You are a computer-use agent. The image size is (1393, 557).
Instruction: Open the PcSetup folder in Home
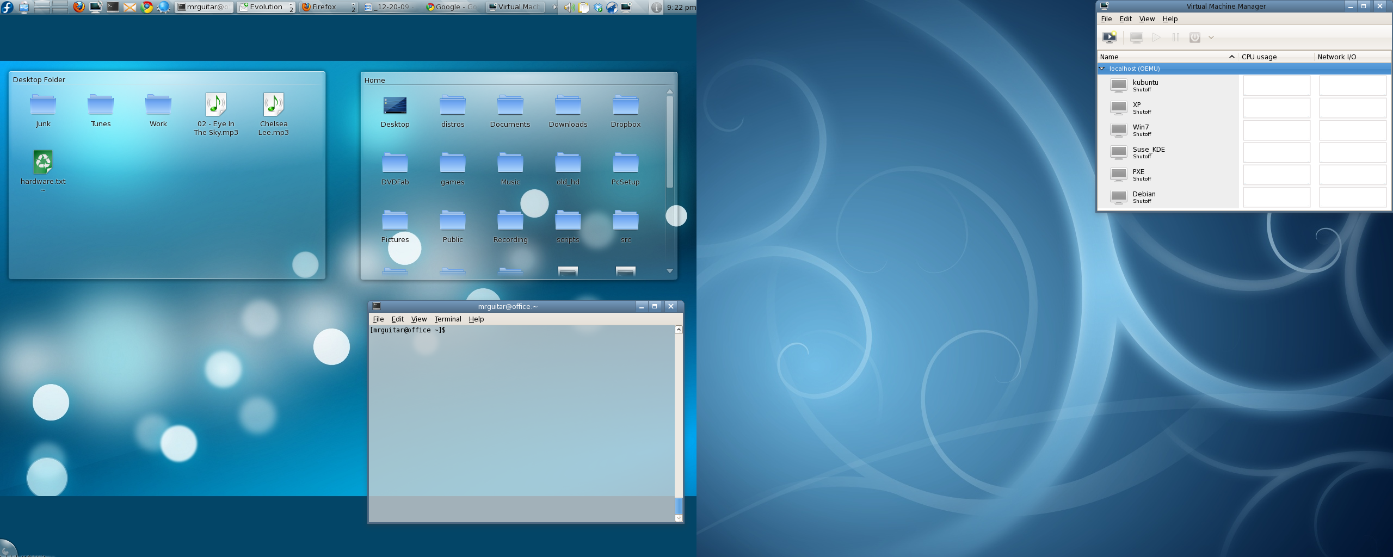click(x=626, y=169)
